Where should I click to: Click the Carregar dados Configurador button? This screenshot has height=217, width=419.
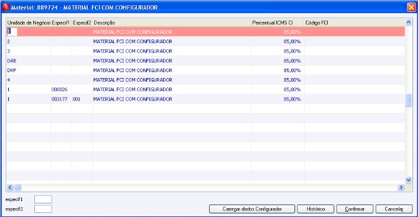252,209
